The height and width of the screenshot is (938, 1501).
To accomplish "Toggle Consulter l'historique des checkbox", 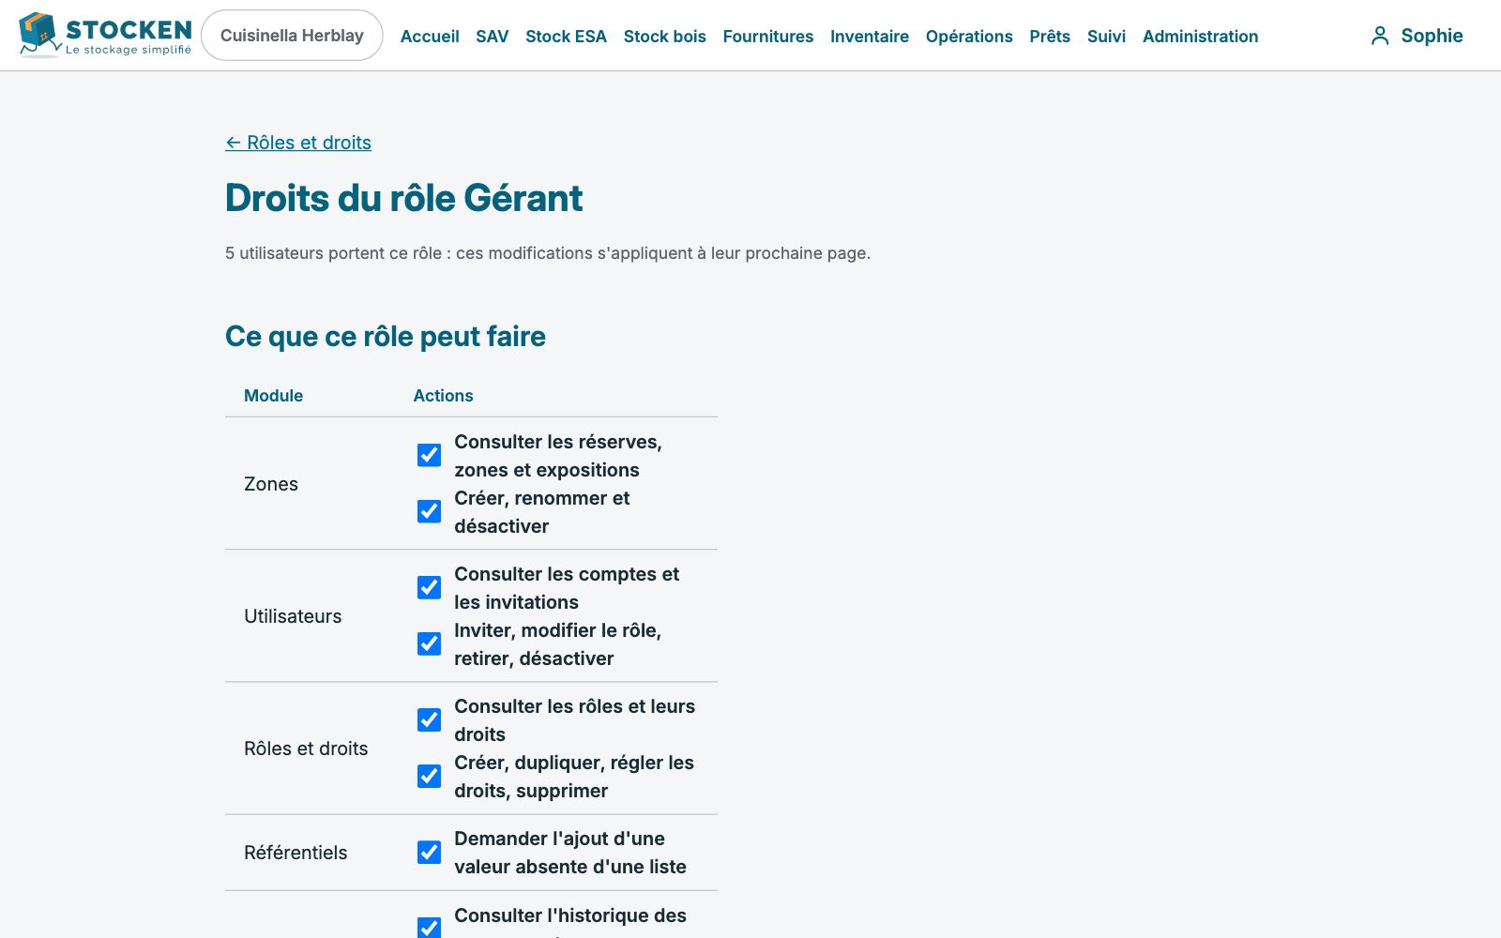I will coord(429,928).
